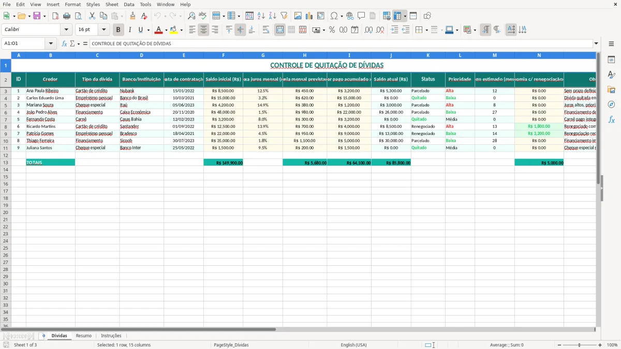Toggle Align Right
Screen dimensions: 621x349
click(215, 30)
